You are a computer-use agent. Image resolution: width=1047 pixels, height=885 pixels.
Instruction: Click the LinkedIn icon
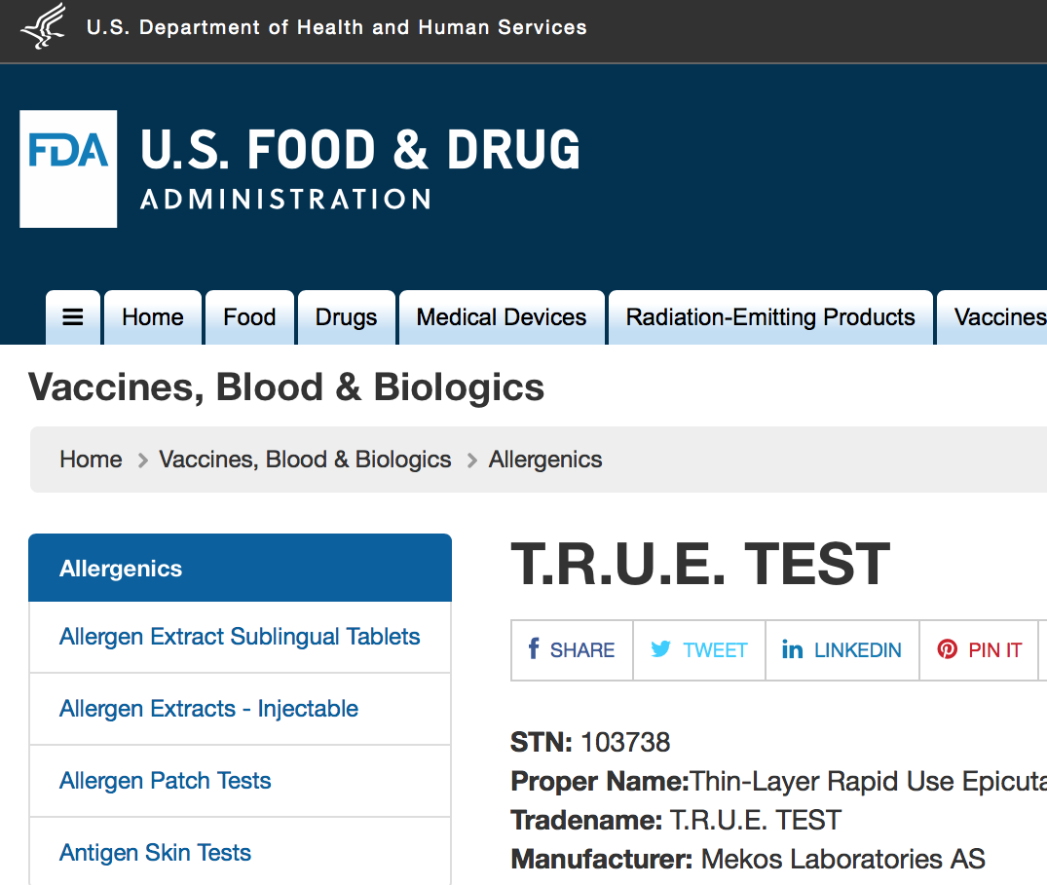pyautogui.click(x=792, y=649)
